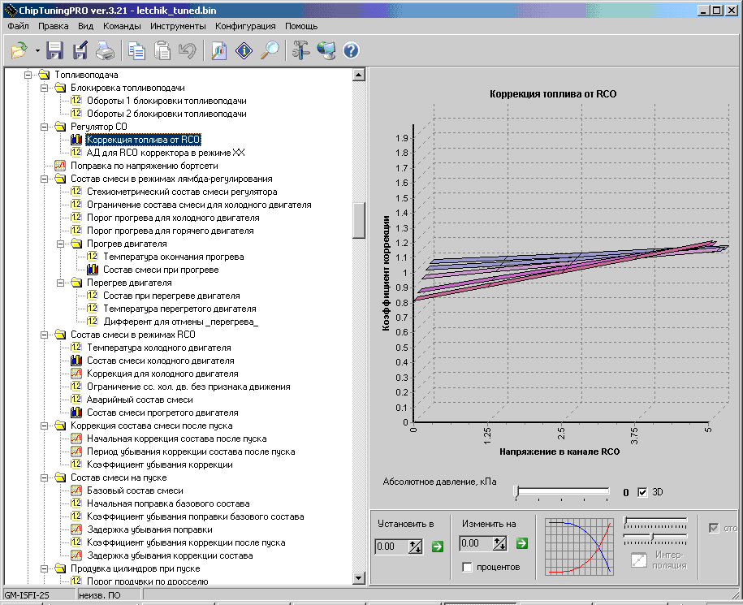Click the globe and monitor network icon
The image size is (743, 605).
coord(326,51)
